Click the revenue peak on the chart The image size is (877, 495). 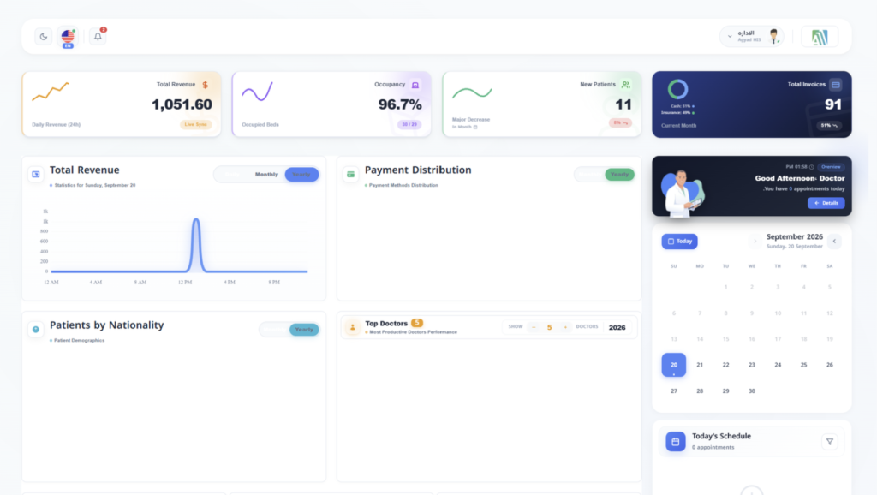click(196, 220)
